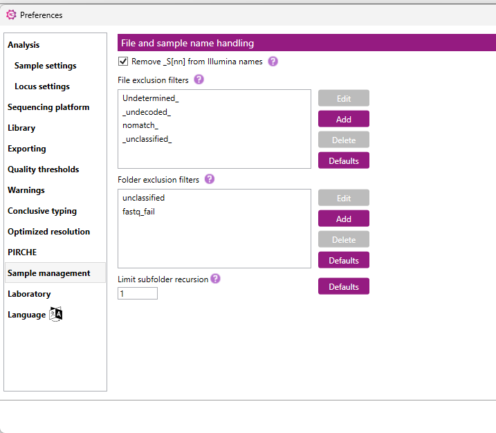Viewport: 496px width, 433px height.
Task: Add a new folder exclusion filter
Action: pyautogui.click(x=344, y=219)
